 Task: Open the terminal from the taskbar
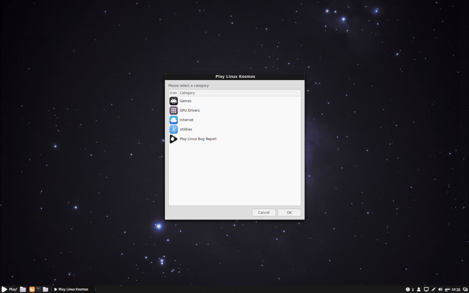click(38, 289)
